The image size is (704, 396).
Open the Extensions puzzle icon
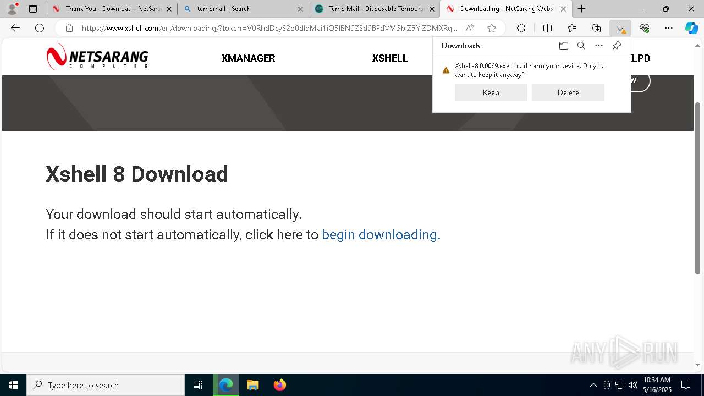521,28
